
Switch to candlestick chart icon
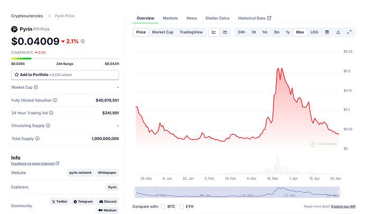click(225, 32)
